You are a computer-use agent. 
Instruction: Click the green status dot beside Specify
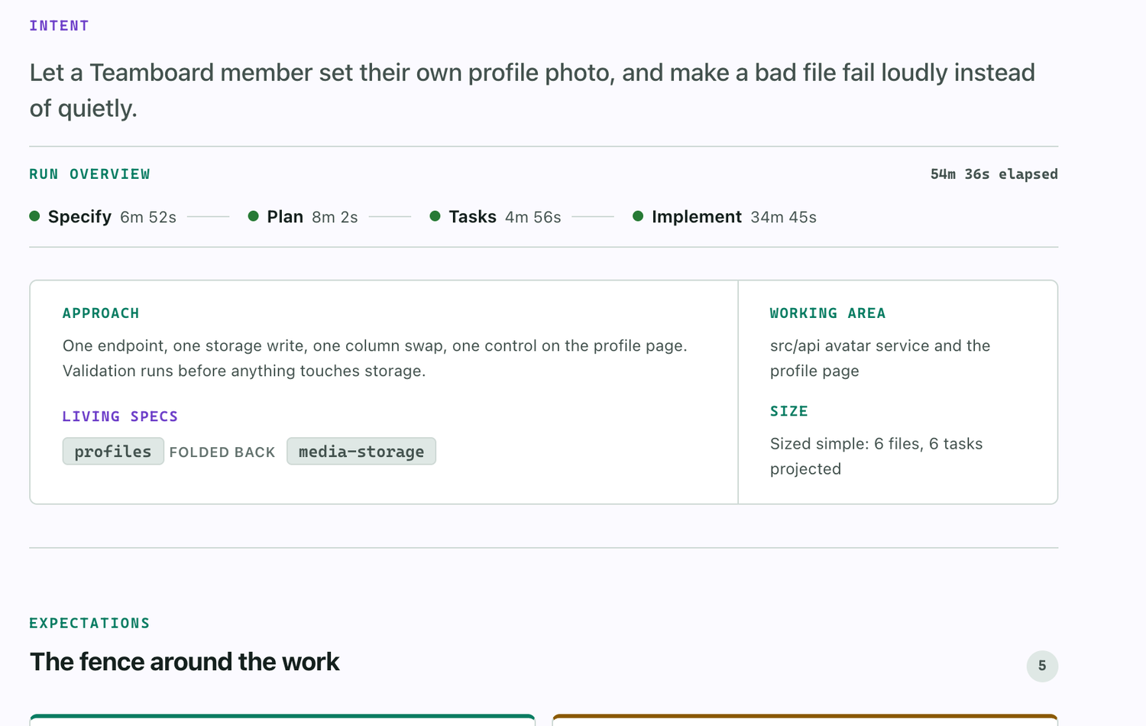point(34,216)
